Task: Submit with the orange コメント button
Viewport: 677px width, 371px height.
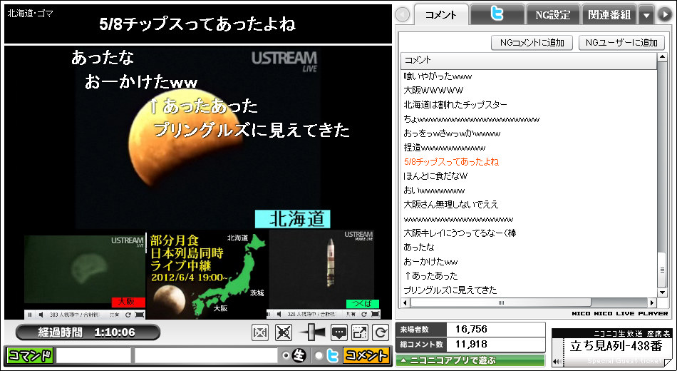Action: [366, 356]
